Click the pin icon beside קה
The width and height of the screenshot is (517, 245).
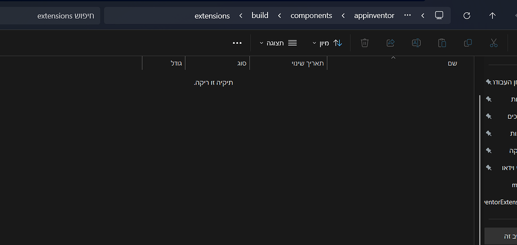(489, 150)
